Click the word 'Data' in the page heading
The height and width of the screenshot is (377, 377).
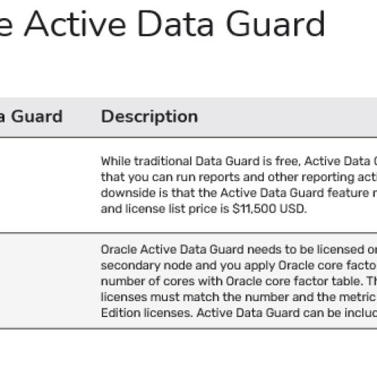[x=176, y=24]
